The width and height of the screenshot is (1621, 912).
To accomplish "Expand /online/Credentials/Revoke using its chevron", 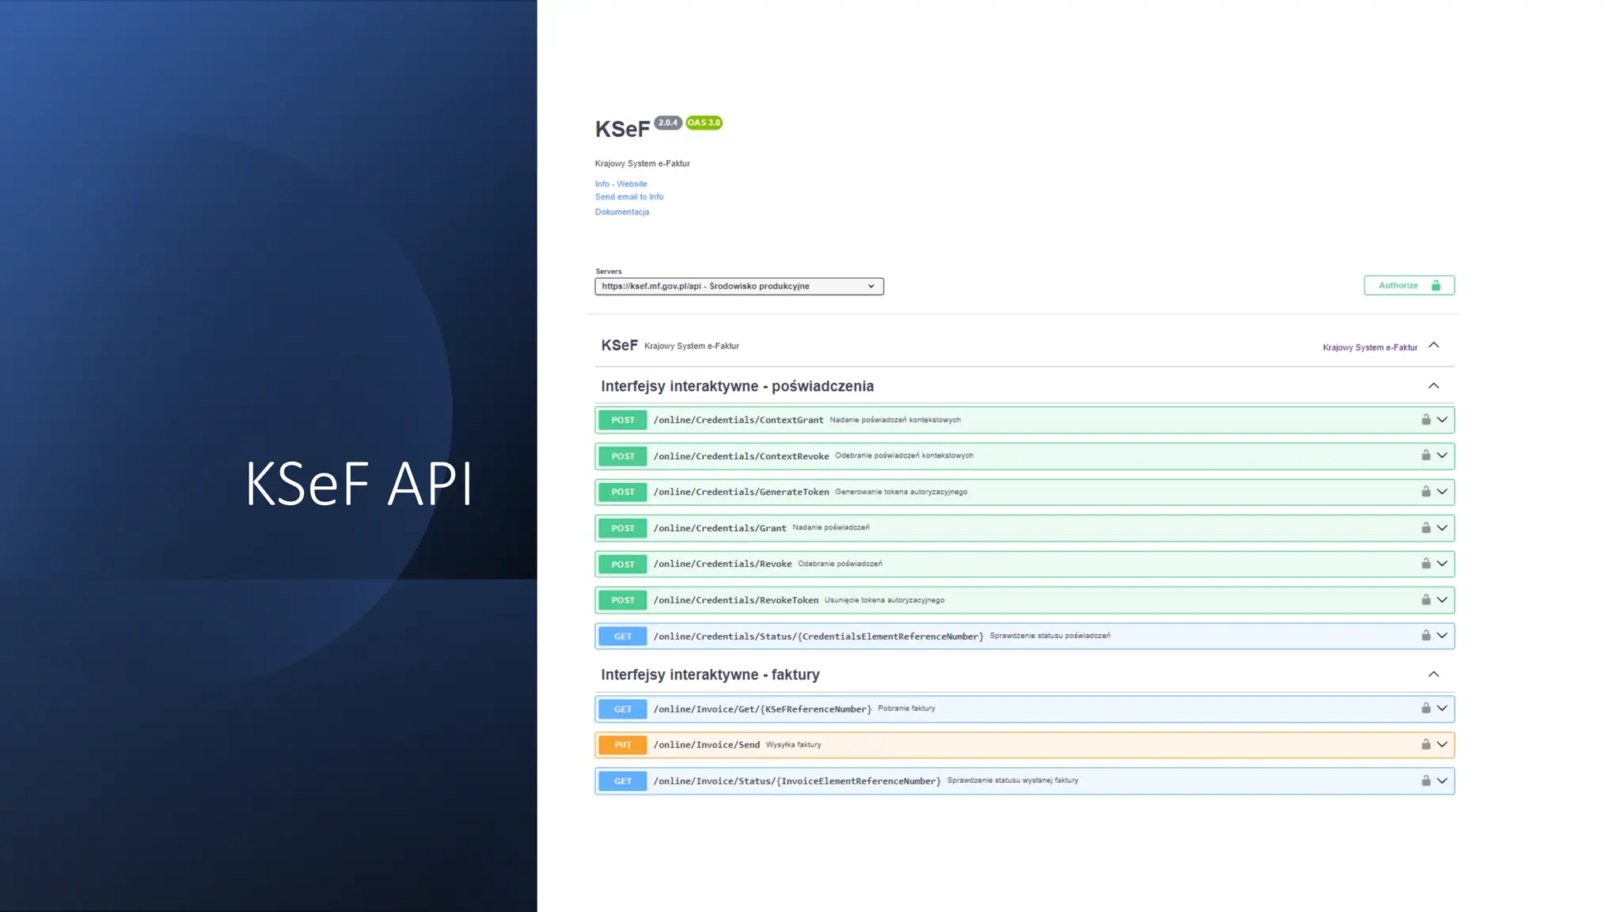I will pyautogui.click(x=1442, y=564).
